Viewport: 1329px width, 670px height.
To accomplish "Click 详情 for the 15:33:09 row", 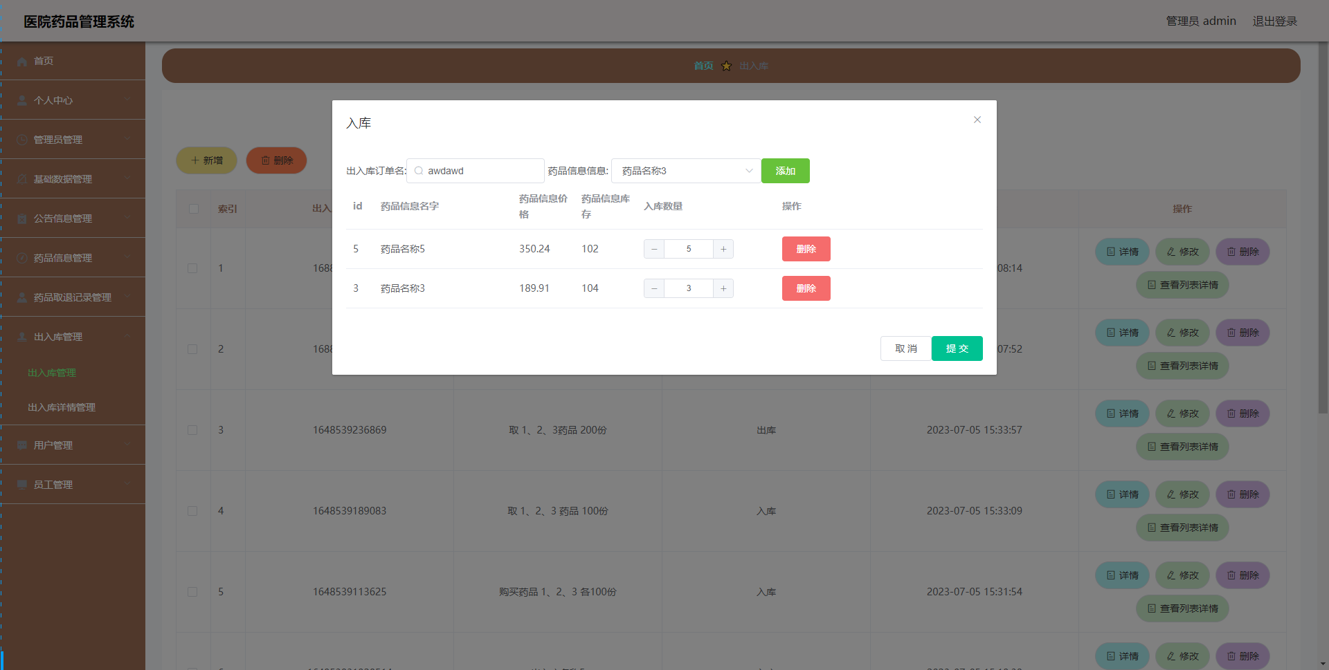I will [x=1122, y=494].
